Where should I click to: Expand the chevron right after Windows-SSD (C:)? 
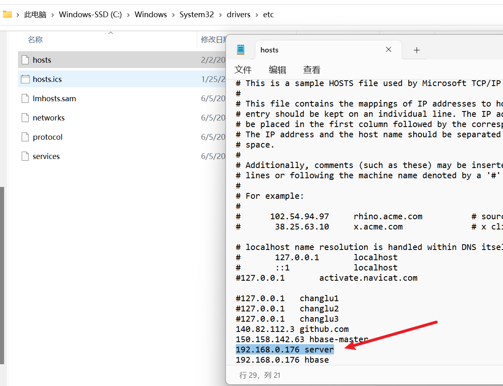click(x=128, y=15)
